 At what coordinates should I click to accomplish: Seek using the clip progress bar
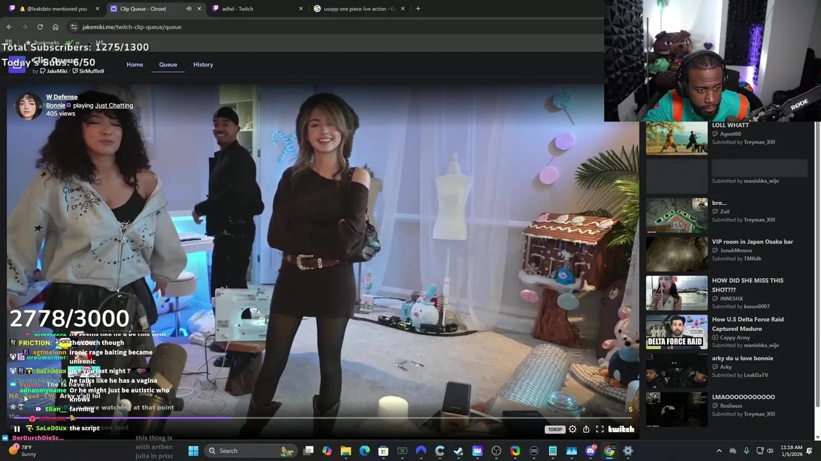pyautogui.click(x=323, y=418)
